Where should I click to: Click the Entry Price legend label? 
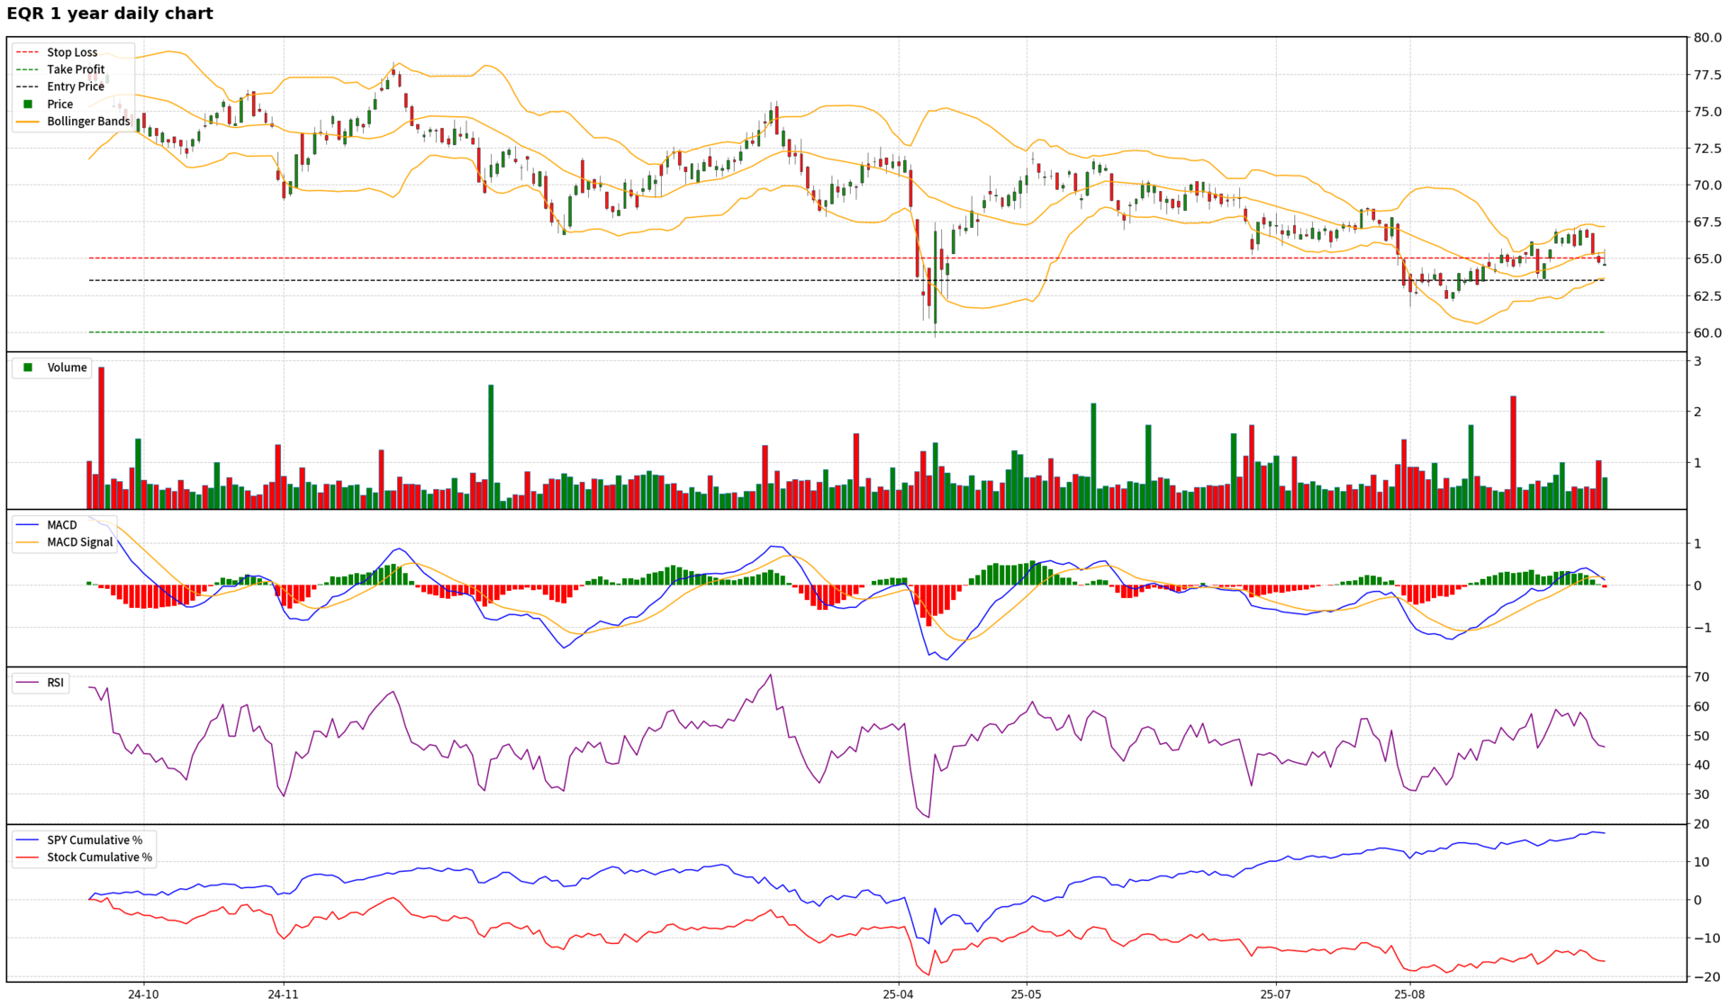tap(76, 86)
